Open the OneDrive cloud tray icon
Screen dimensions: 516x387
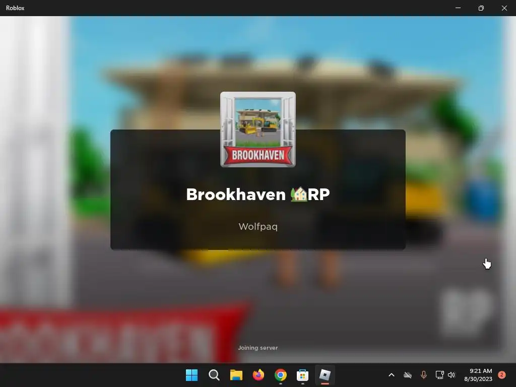coord(407,375)
